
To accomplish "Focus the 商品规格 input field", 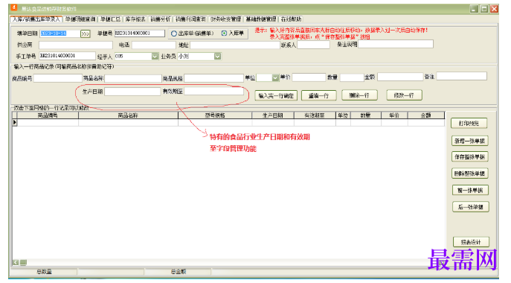I will coord(213,78).
